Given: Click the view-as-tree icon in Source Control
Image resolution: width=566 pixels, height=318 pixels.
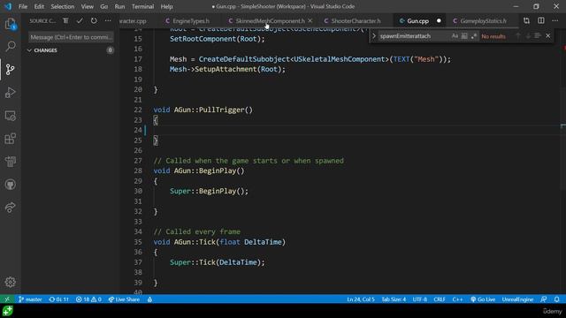Looking at the screenshot, I should 65,21.
